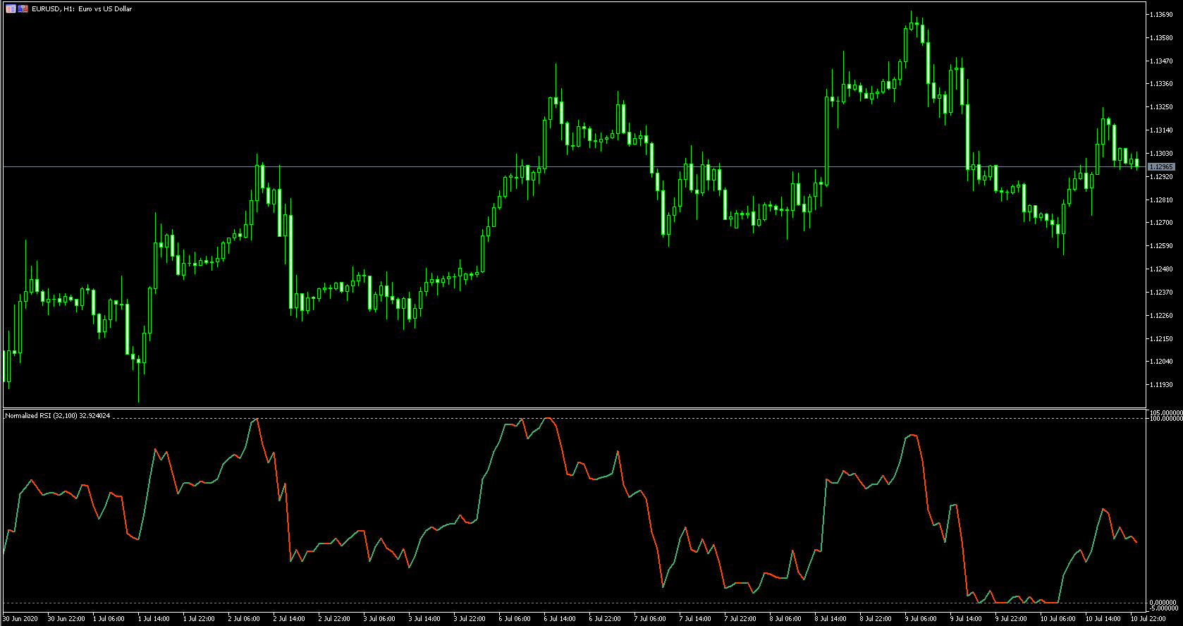Viewport: 1183px width, 626px height.
Task: Click the 10 Jul 14:00 time label
Action: point(1103,619)
